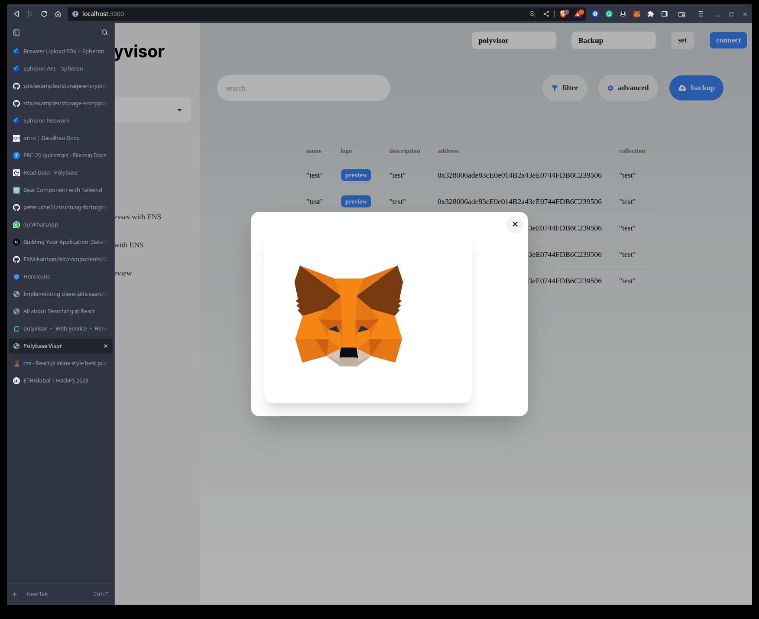The image size is (759, 619).
Task: Open the Grammarly extension
Action: click(609, 14)
